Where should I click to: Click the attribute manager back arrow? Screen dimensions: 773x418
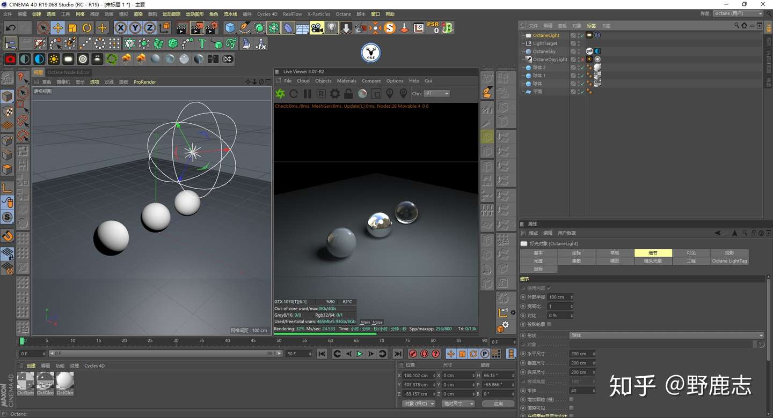[x=718, y=233]
